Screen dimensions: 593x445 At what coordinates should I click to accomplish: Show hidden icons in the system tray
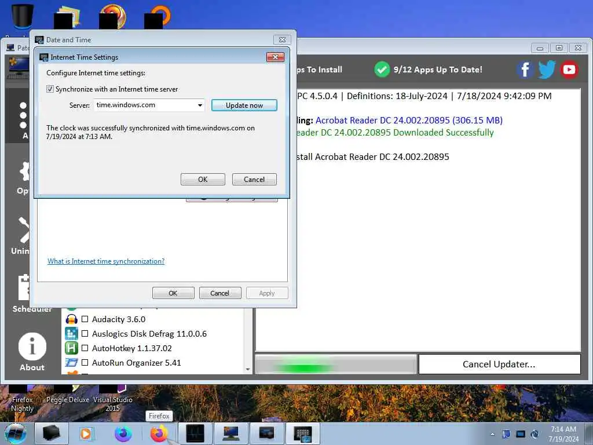492,435
